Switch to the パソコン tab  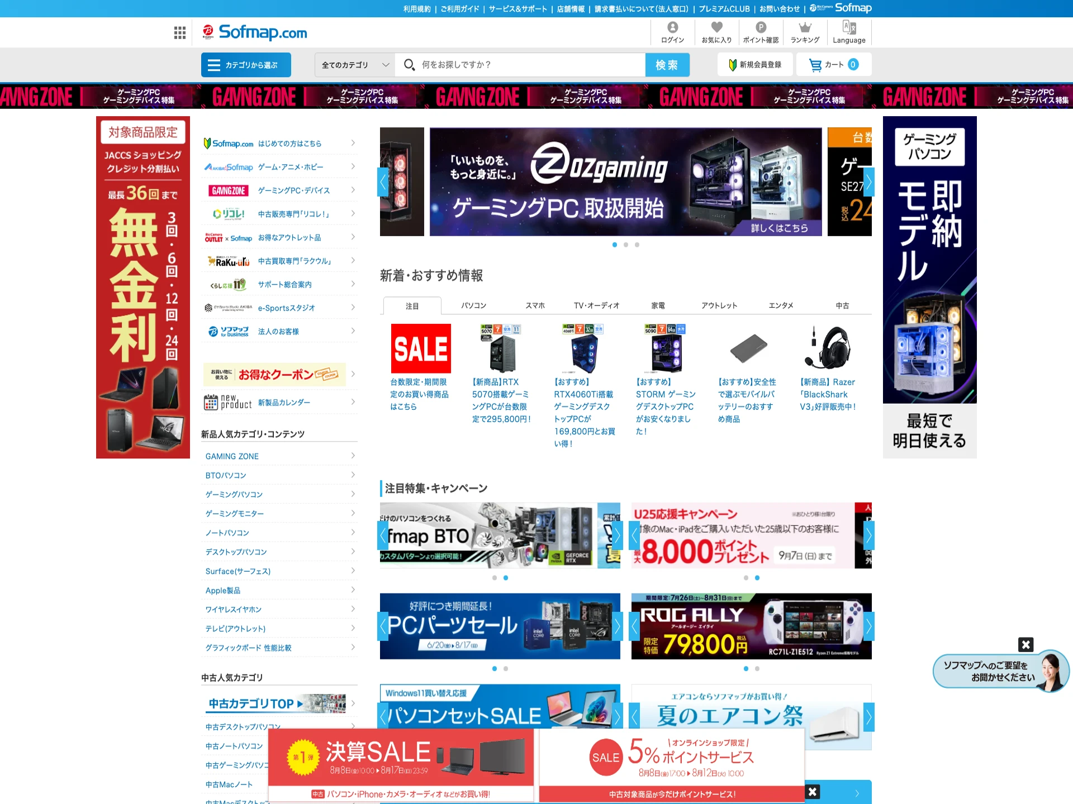tap(474, 305)
